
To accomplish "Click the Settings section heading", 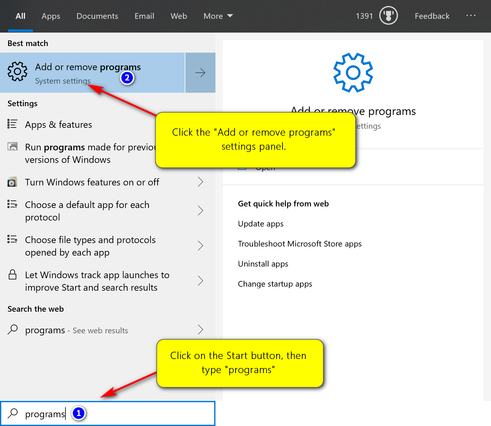I will (x=23, y=103).
